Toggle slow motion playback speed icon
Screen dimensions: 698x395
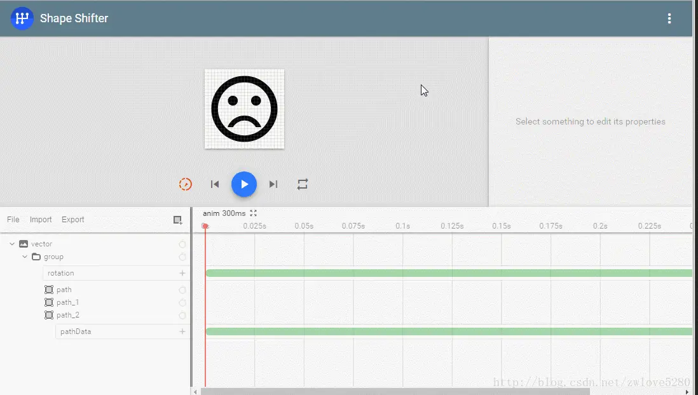(185, 184)
